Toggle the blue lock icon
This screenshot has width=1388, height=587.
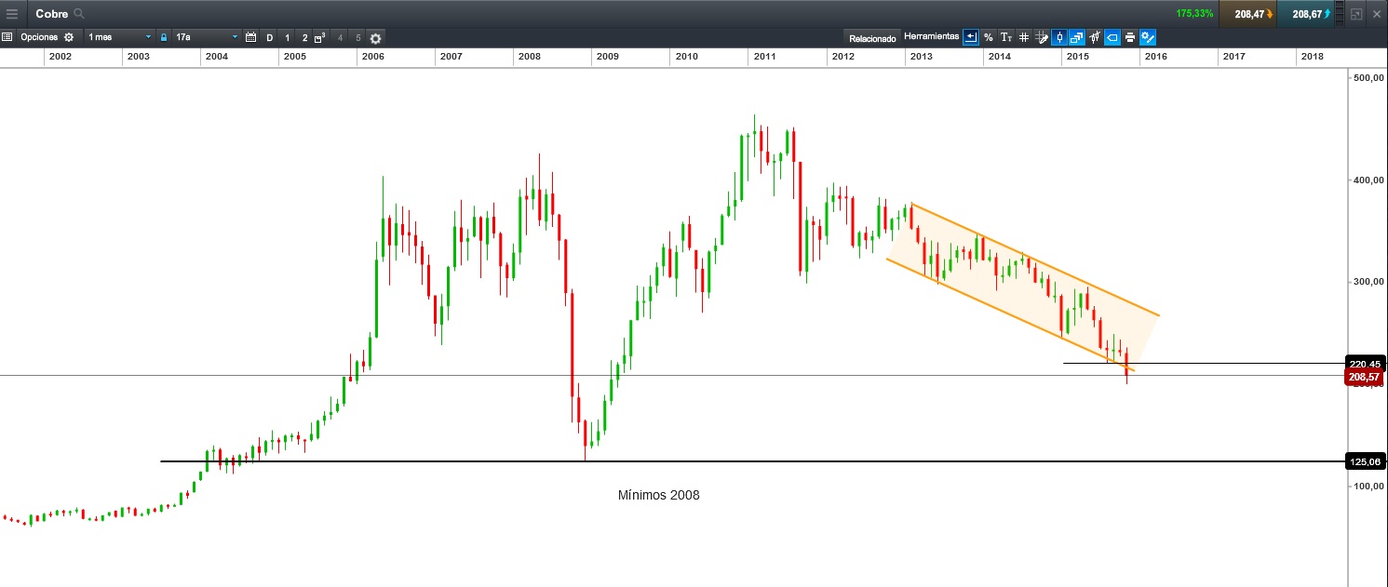(x=164, y=37)
